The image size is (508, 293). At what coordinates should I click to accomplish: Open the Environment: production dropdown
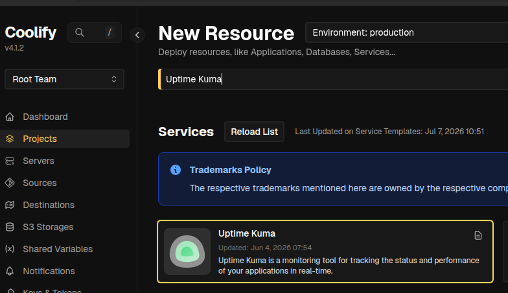point(407,32)
